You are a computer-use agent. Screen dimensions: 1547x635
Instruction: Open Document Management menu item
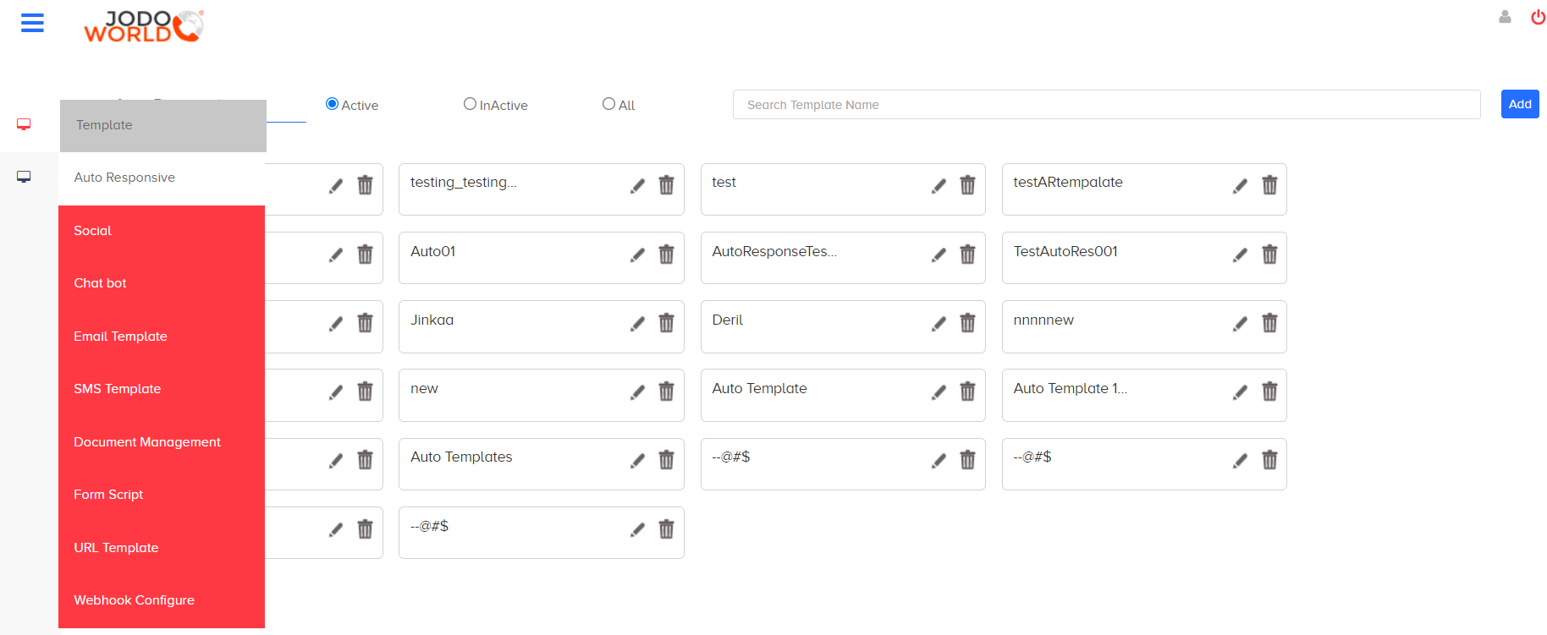coord(162,442)
